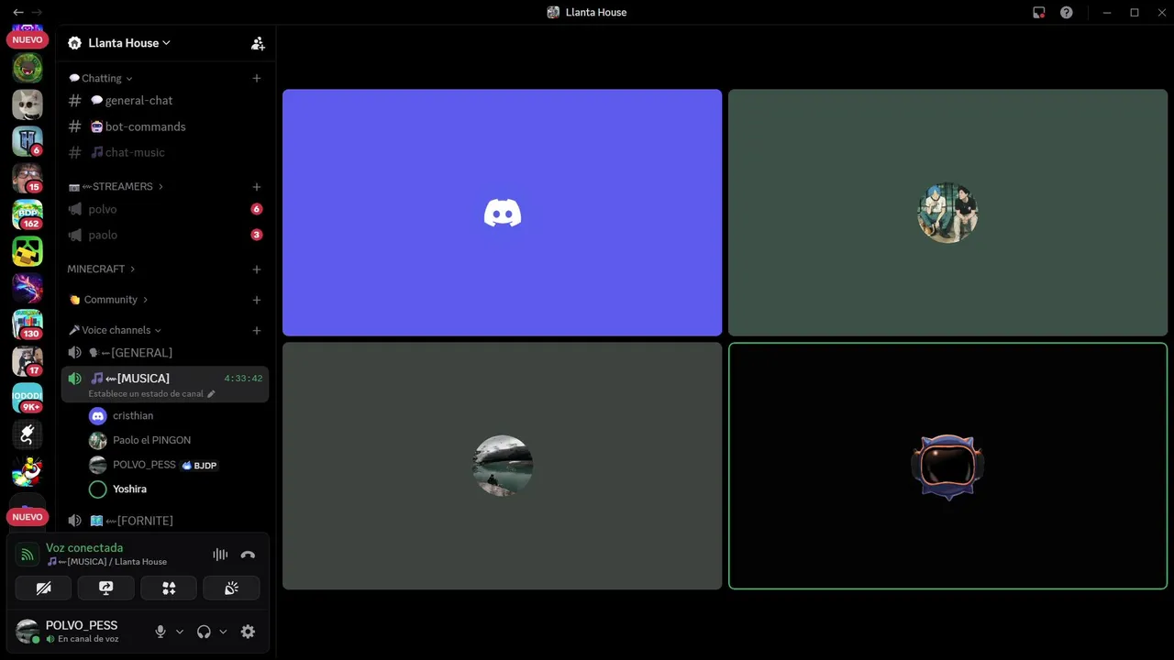The image size is (1174, 660).
Task: Open server icon with 17 badge
Action: click(28, 361)
